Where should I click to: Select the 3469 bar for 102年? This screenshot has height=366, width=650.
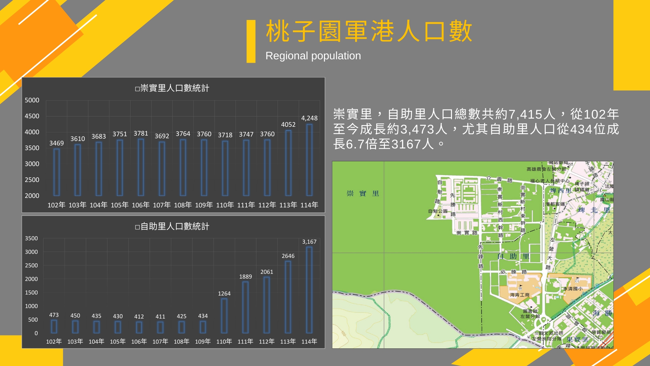(x=57, y=172)
